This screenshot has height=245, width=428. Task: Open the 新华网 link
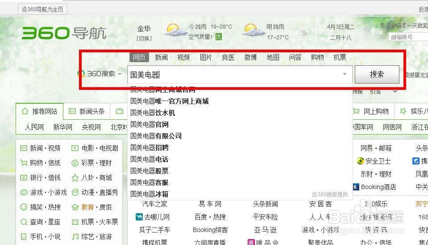pyautogui.click(x=63, y=127)
